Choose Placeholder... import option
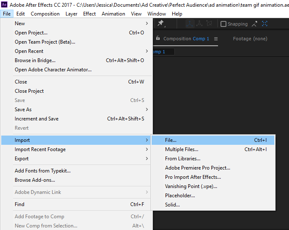 pyautogui.click(x=213, y=196)
